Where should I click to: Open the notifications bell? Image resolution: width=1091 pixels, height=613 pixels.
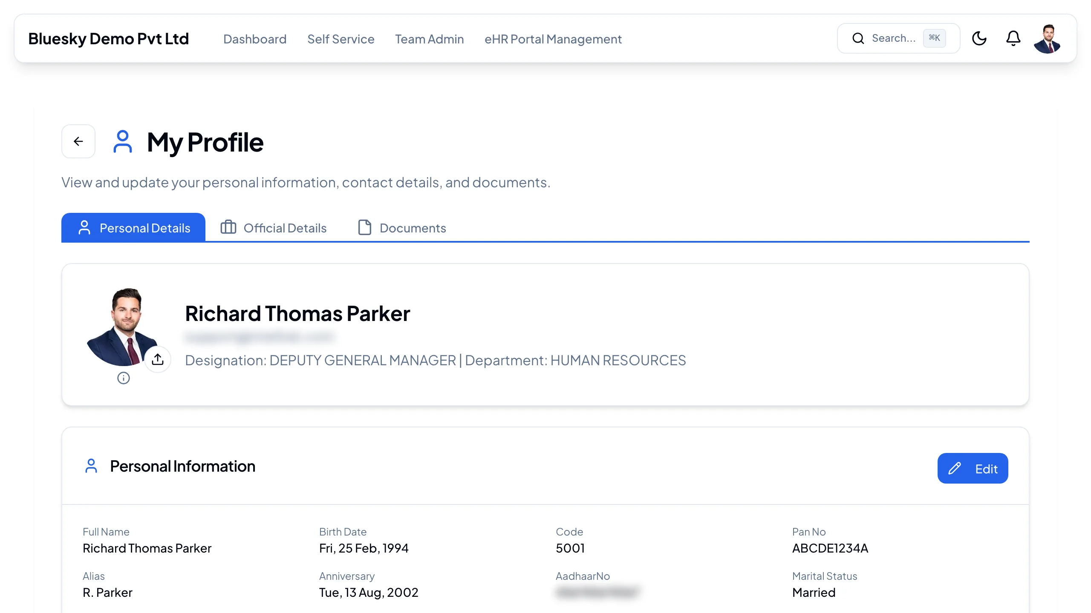tap(1013, 38)
